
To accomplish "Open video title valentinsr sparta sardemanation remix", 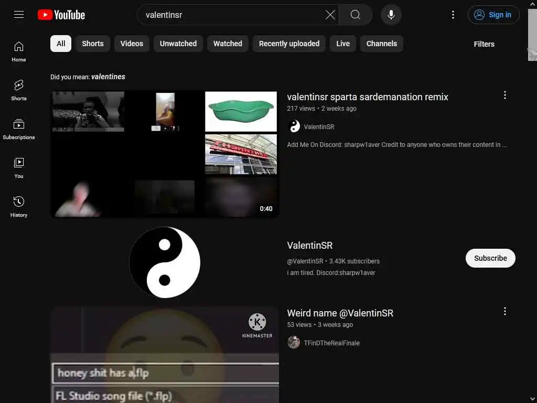I will click(x=368, y=97).
